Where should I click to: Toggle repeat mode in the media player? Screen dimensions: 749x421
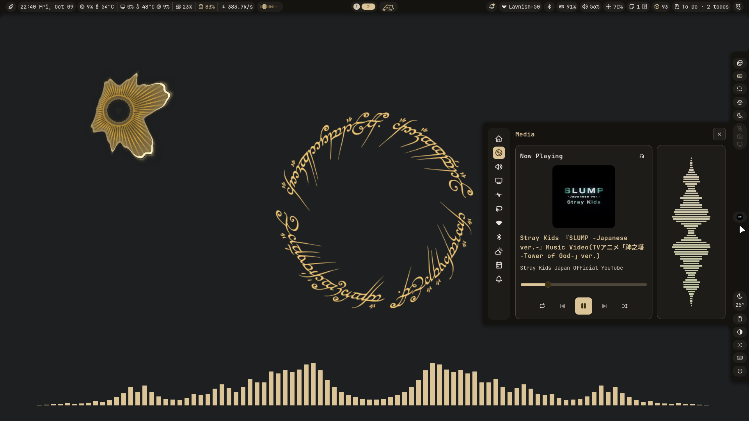tap(542, 306)
